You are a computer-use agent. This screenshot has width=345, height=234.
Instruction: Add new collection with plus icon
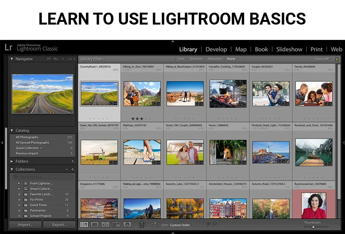tap(73, 170)
